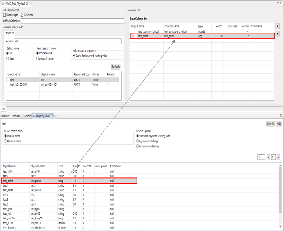Minimize the editor pane at top right
This screenshot has height=231, width=284.
pyautogui.click(x=278, y=2)
